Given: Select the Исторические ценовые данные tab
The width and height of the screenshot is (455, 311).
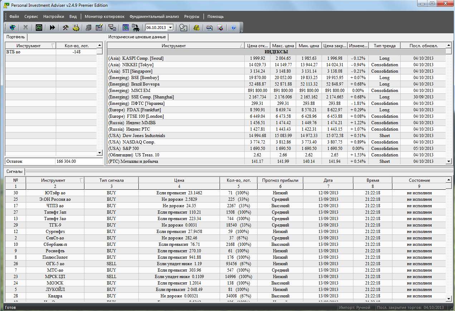Looking at the screenshot, I should click(137, 37).
